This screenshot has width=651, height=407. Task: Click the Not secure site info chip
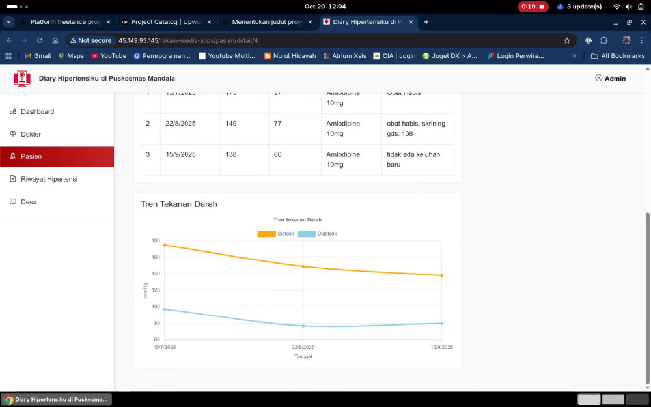tap(91, 40)
